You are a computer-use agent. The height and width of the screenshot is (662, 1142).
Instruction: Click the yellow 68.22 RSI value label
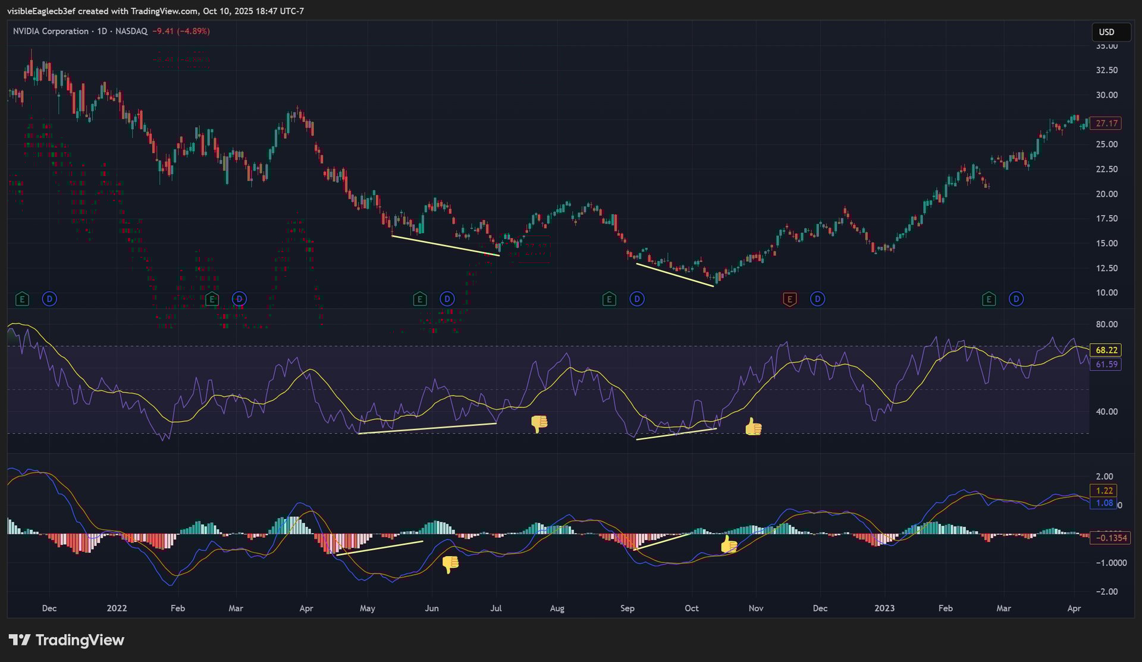(1106, 350)
